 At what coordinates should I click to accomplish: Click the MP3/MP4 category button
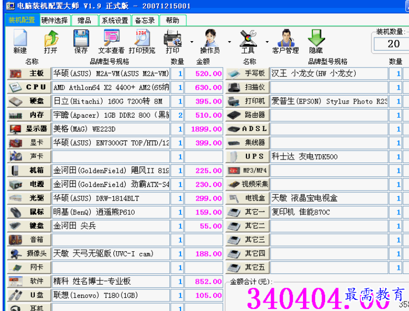click(x=248, y=171)
